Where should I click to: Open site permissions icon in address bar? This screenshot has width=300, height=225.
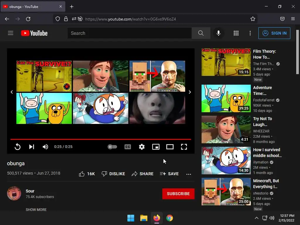74,19
